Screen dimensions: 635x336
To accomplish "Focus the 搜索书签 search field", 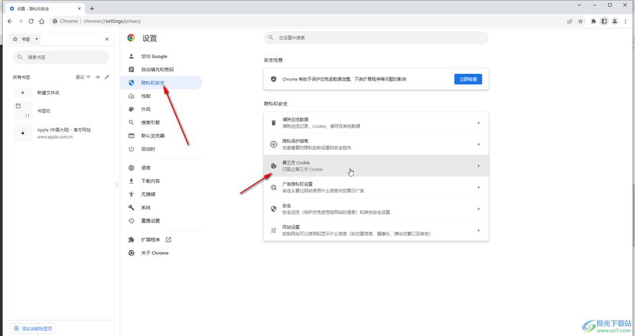I will click(61, 57).
